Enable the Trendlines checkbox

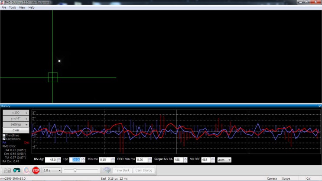[x=4, y=136]
